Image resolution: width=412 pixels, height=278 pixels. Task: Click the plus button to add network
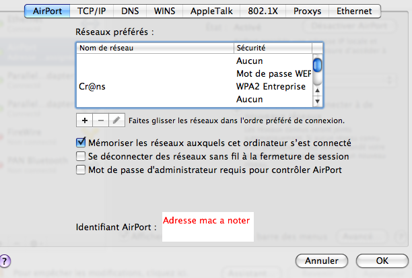(85, 120)
